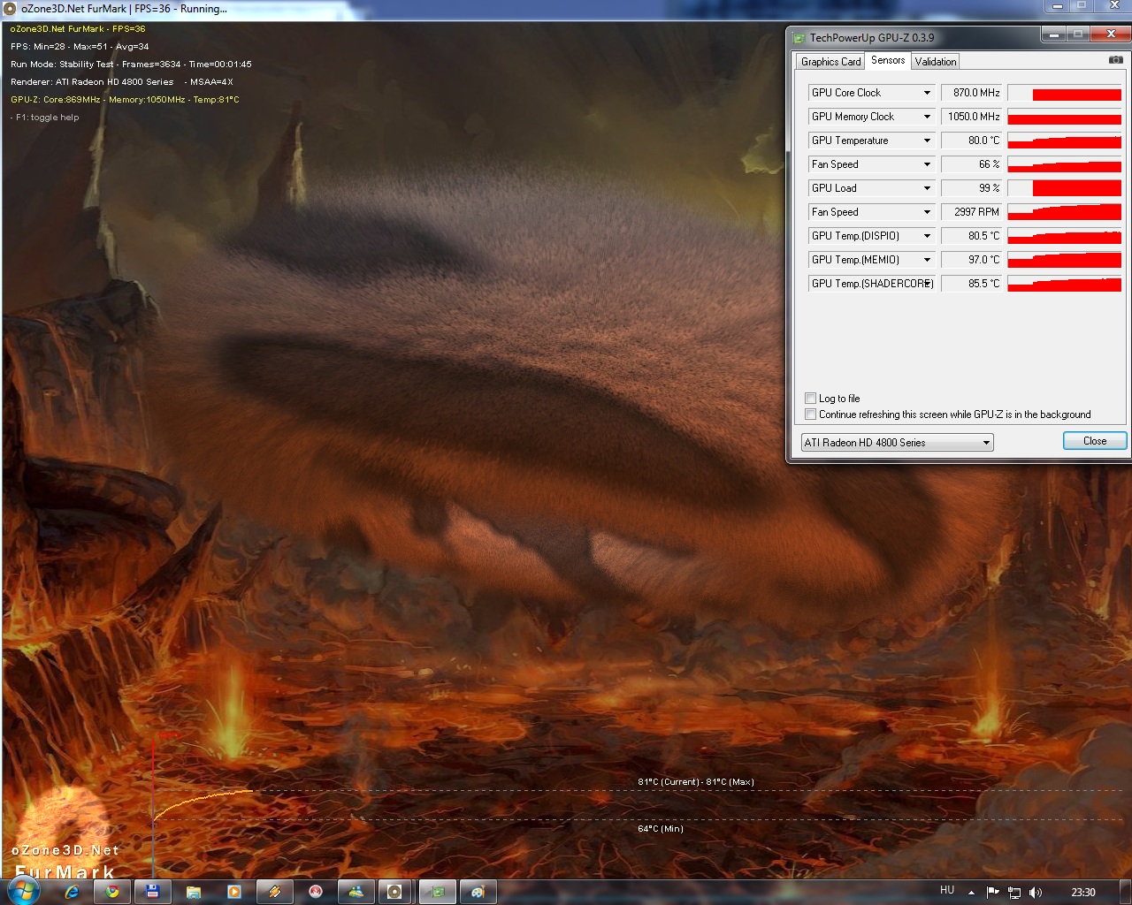Image resolution: width=1132 pixels, height=905 pixels.
Task: Click the Show desktop strip
Action: tap(1126, 893)
